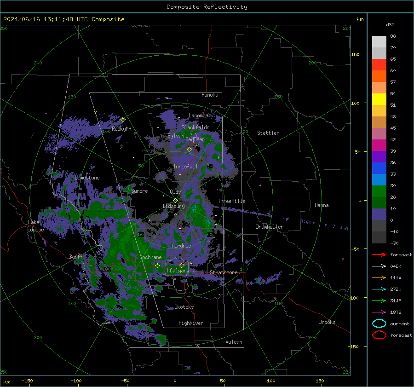This screenshot has width=414, height=387.
Task: Select the RedDeer city label
Action: click(195, 139)
